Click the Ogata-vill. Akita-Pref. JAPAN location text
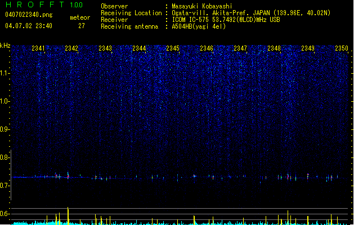 (x=251, y=13)
